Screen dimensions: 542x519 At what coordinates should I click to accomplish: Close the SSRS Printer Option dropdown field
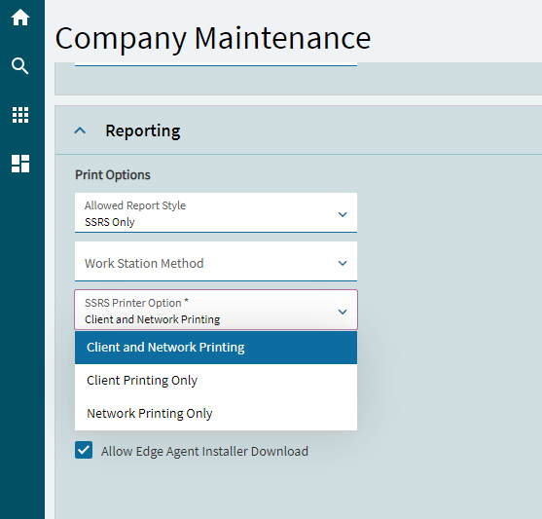click(x=216, y=310)
